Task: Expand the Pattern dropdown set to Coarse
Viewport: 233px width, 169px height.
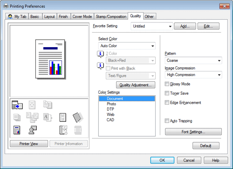Action: [x=193, y=60]
